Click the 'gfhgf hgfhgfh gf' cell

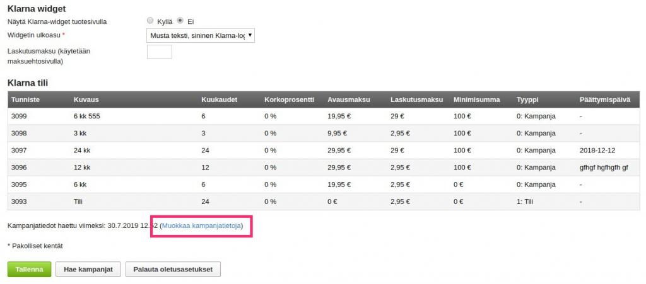(604, 168)
